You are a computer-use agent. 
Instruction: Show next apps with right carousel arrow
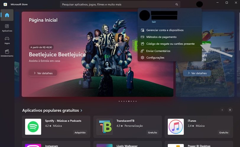tap(230, 110)
